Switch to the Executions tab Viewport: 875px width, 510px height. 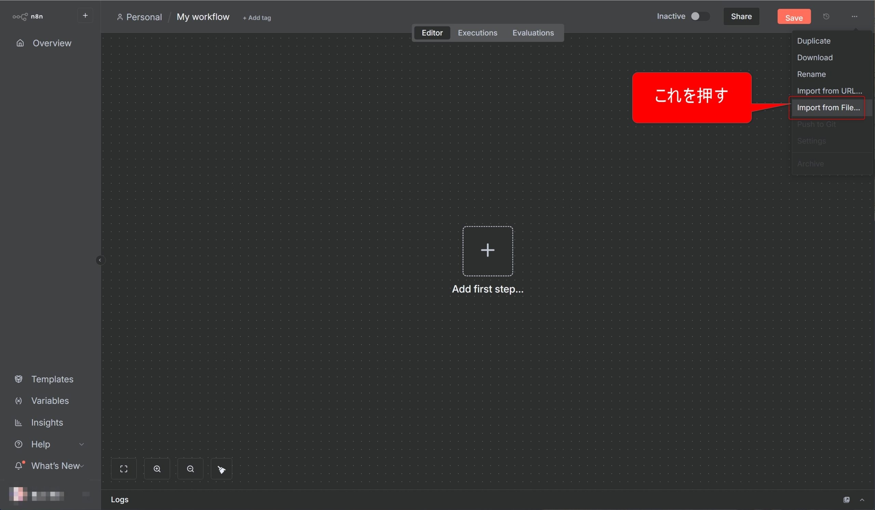tap(477, 32)
